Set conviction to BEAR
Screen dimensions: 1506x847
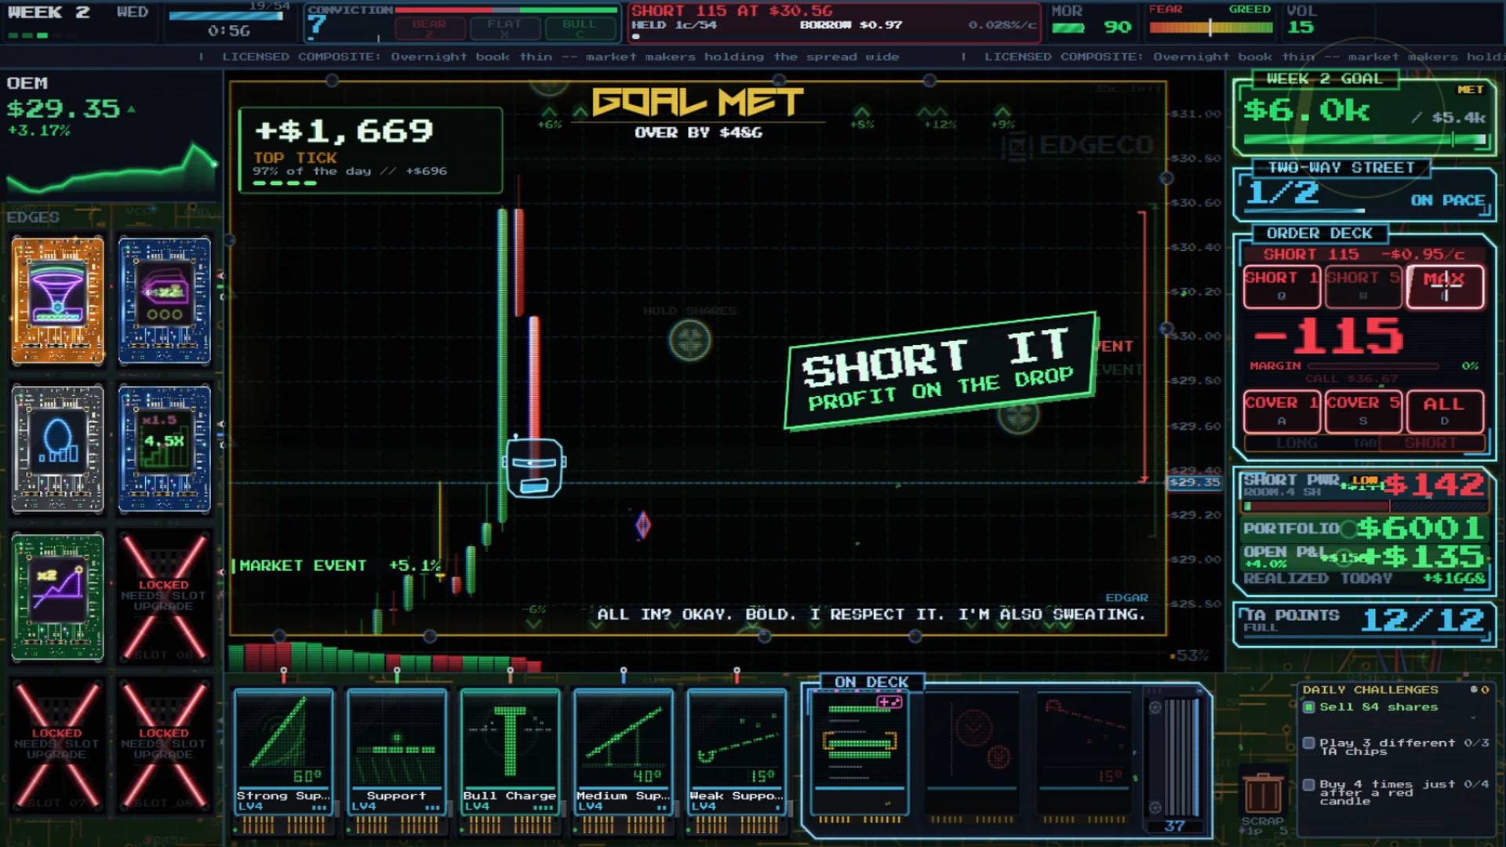(429, 27)
